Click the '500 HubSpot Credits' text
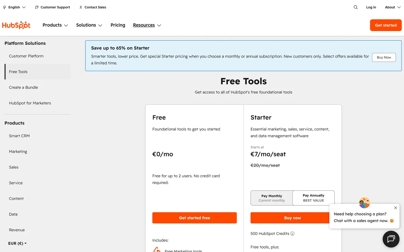Image resolution: width=404 pixels, height=252 pixels. (x=270, y=234)
